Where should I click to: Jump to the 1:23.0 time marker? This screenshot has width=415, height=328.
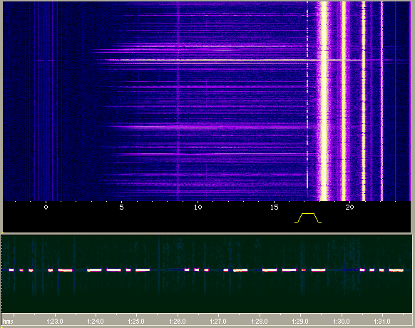[55, 322]
